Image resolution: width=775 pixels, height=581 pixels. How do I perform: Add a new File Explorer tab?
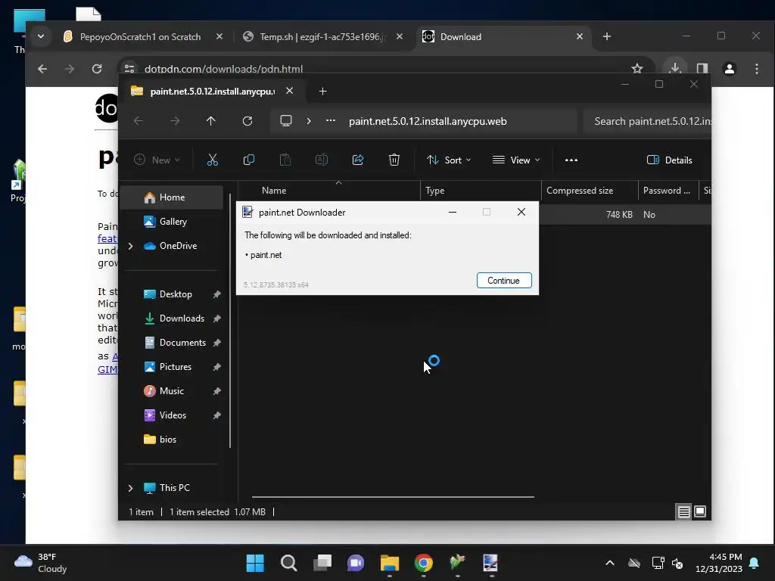tap(322, 92)
